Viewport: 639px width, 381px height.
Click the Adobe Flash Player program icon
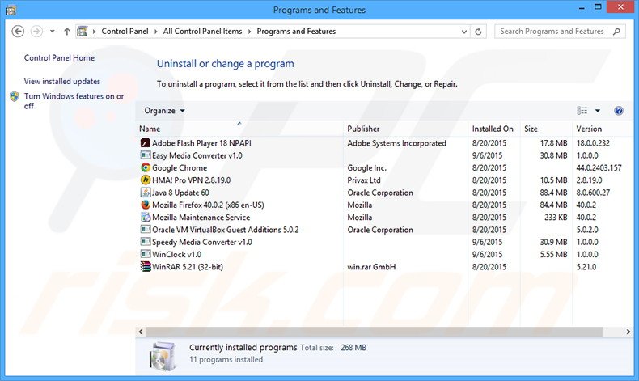pos(146,143)
